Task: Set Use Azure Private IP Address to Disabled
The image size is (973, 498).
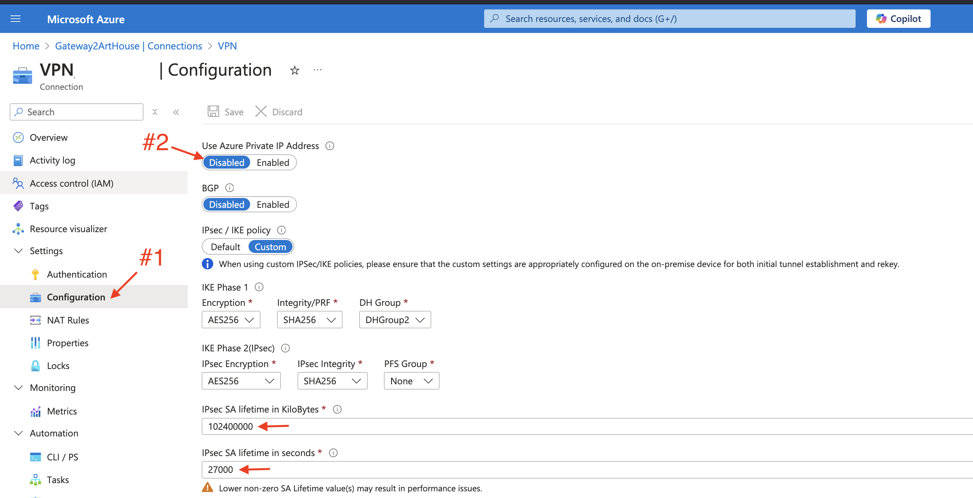Action: 227,163
